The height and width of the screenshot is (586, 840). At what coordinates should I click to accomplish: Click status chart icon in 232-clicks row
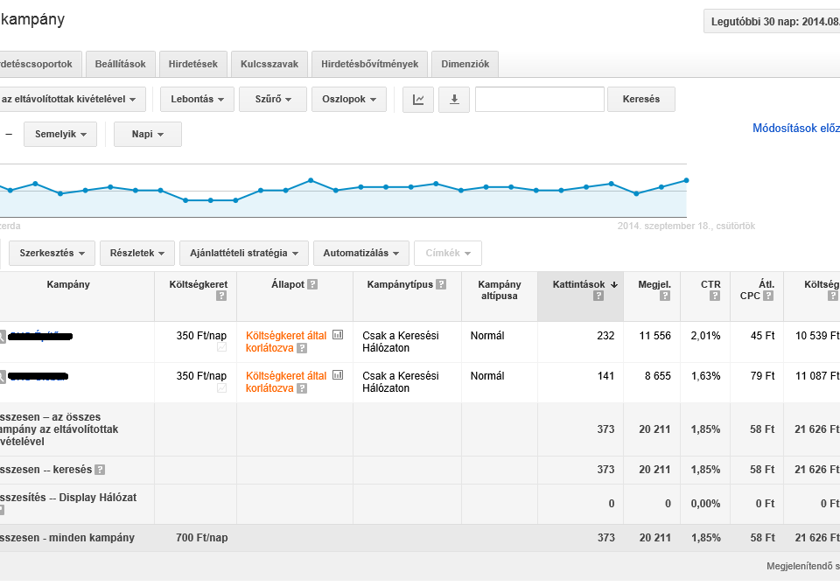(x=338, y=335)
